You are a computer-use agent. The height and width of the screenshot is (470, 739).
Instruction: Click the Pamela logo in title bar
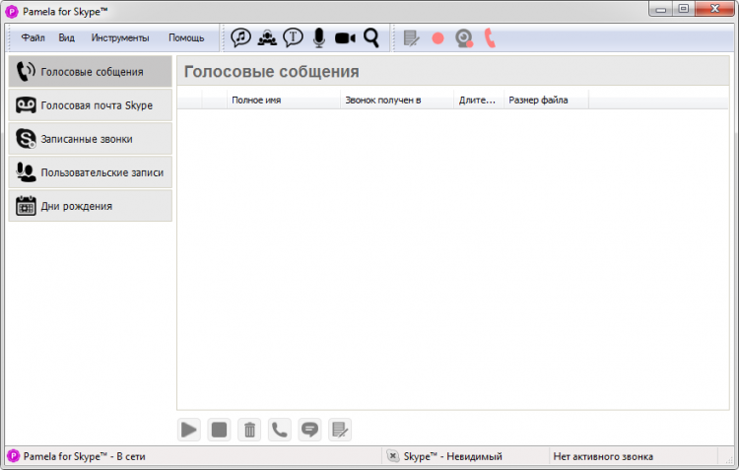pos(12,12)
